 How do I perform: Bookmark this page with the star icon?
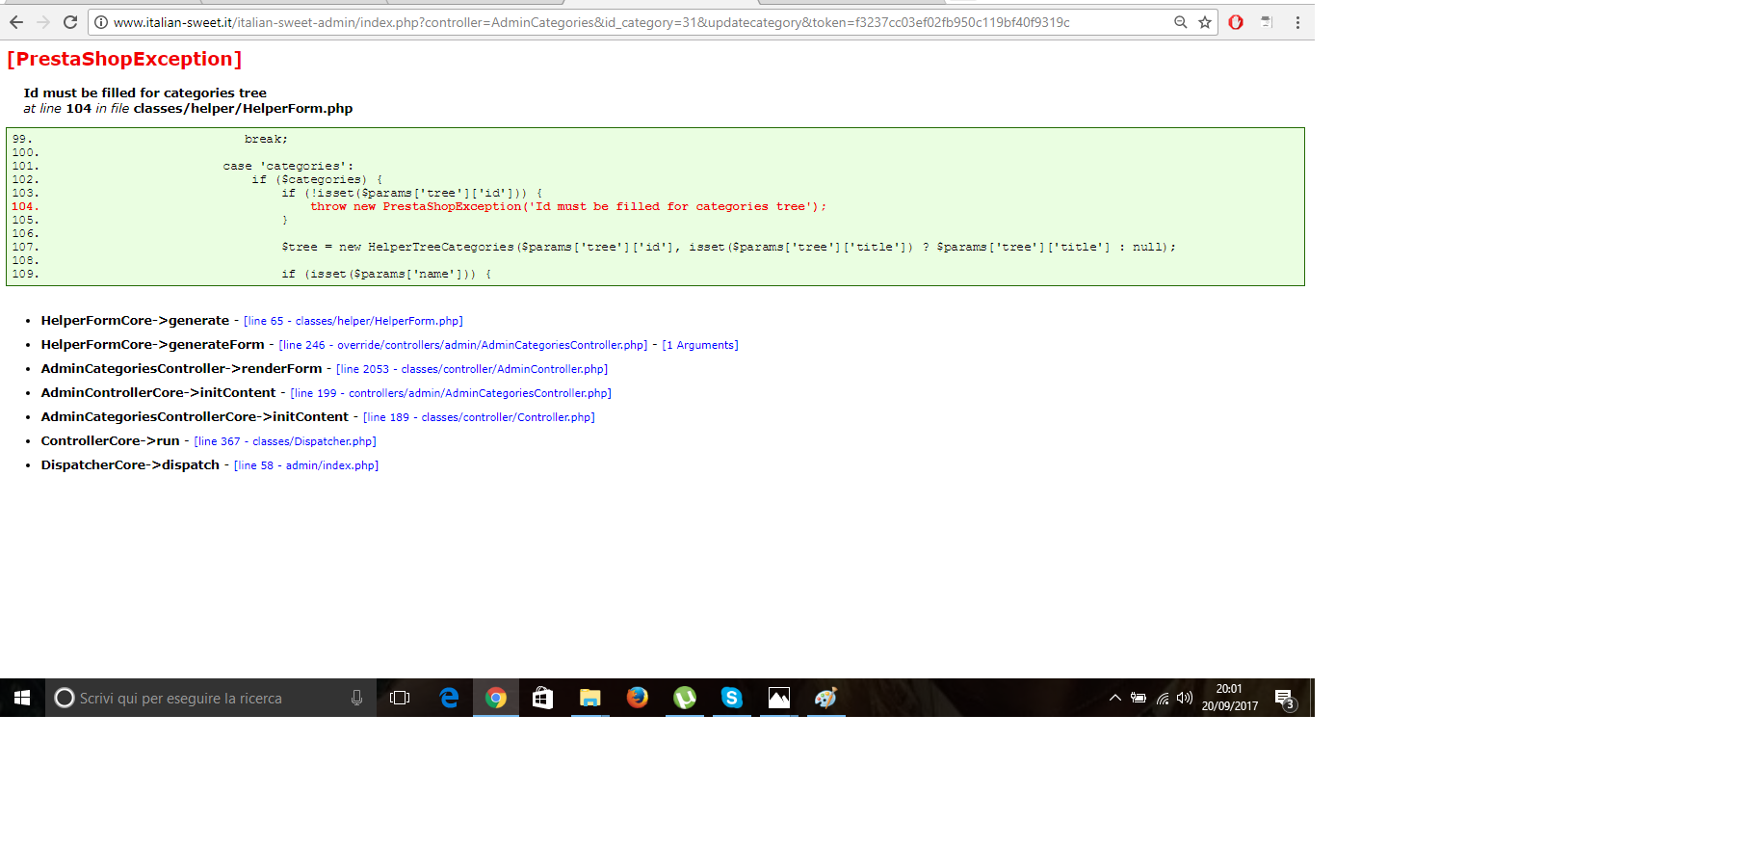tap(1205, 22)
